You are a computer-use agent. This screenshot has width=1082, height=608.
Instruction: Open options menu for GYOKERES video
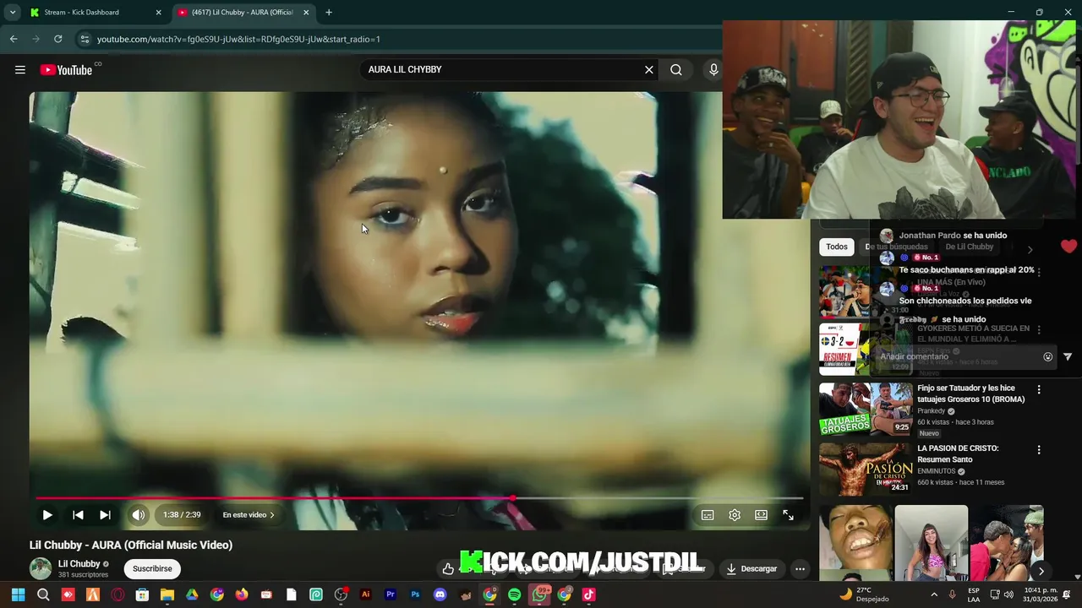pyautogui.click(x=1039, y=329)
